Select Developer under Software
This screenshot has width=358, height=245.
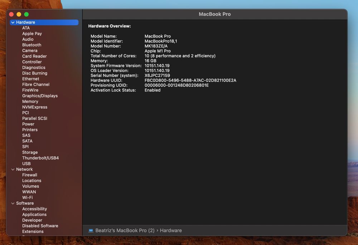(x=32, y=220)
